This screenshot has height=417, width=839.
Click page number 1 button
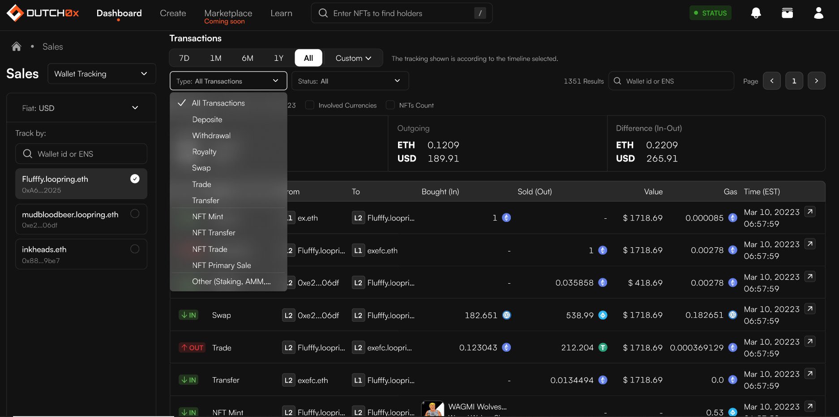pyautogui.click(x=794, y=81)
